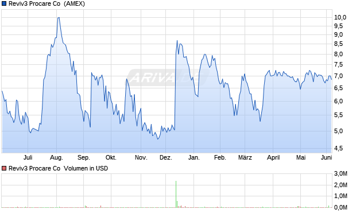Click the 'Sep.' month label
This screenshot has width=356, height=213.
[x=84, y=157]
